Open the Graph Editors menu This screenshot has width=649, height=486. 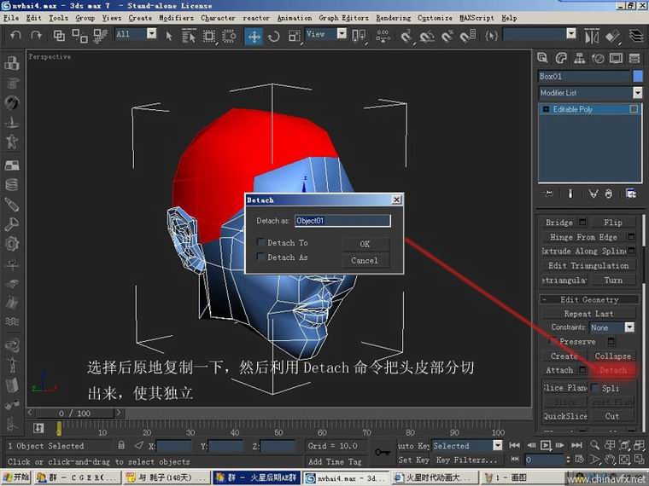click(x=343, y=18)
